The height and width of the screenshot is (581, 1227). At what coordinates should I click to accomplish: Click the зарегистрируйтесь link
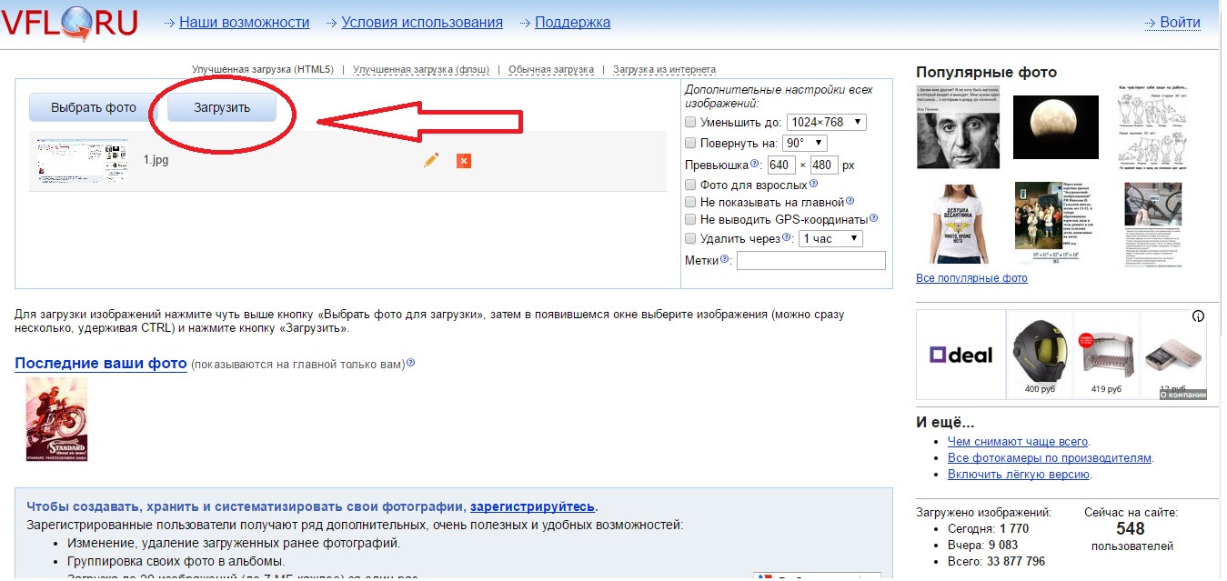[532, 507]
